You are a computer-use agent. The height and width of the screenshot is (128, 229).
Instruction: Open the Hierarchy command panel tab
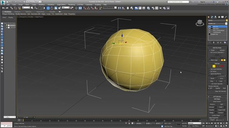click(215, 17)
